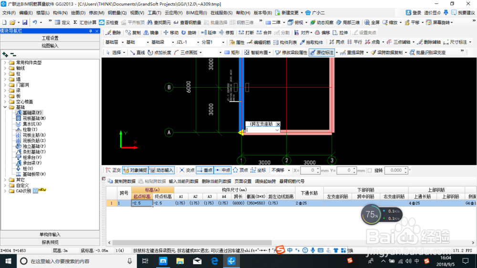Select the 矩形 rectangle drawing tool

tap(232, 52)
